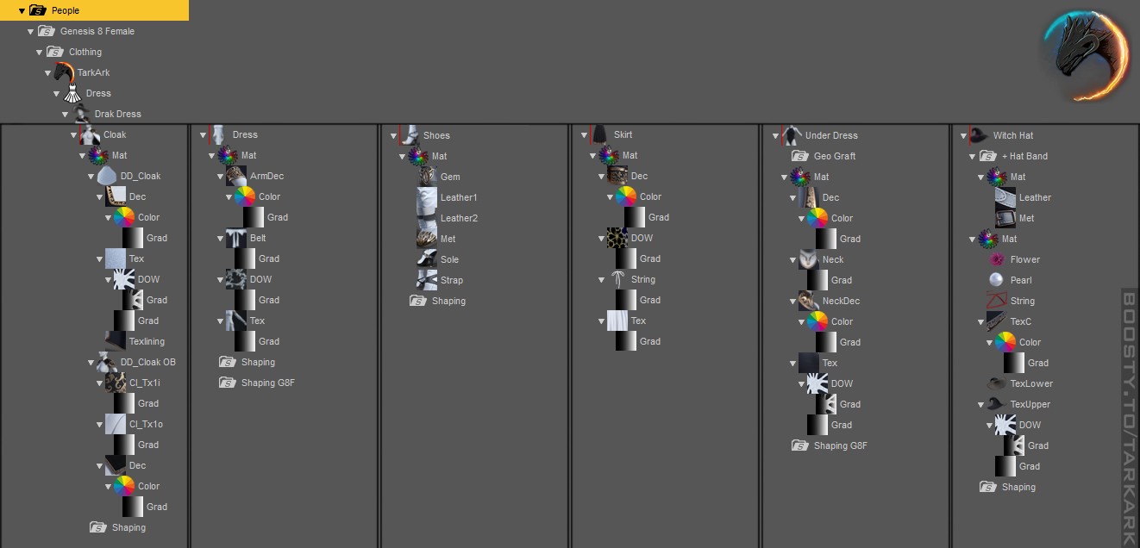1140x548 pixels.
Task: Select the TexLower hat item
Action: 1031,383
